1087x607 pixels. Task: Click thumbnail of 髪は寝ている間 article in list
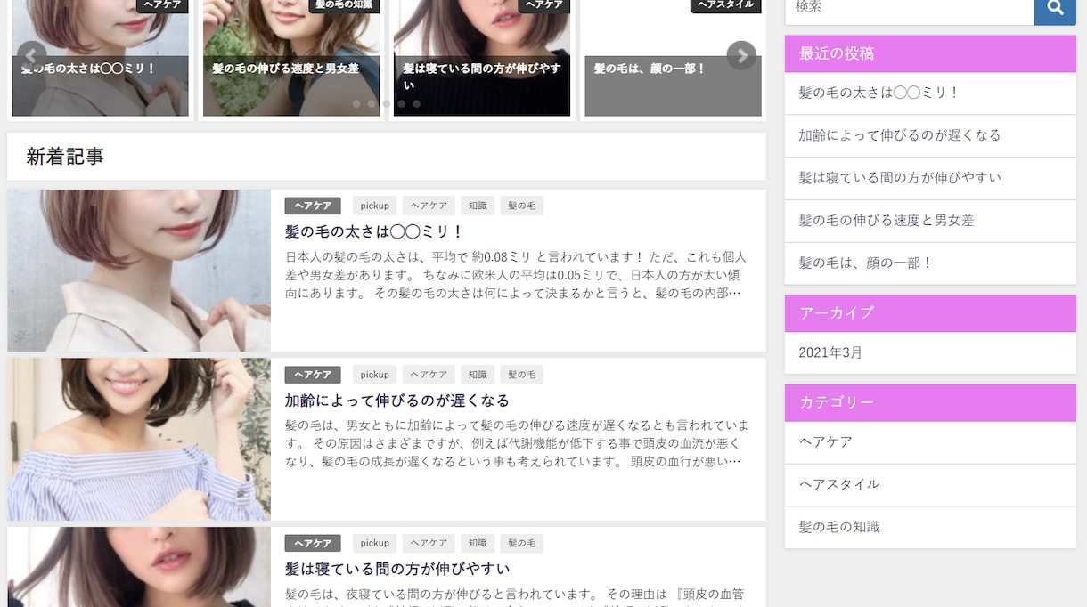(139, 567)
